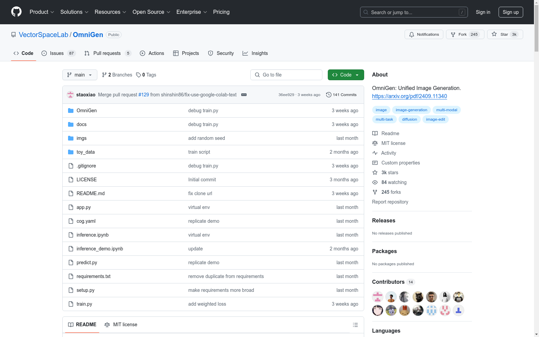Focus the Go to file field
This screenshot has width=539, height=337.
pyautogui.click(x=286, y=75)
